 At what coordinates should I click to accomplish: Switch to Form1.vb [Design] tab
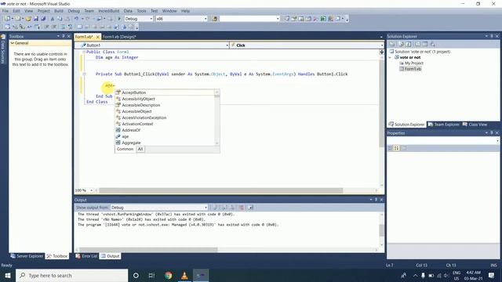point(119,37)
